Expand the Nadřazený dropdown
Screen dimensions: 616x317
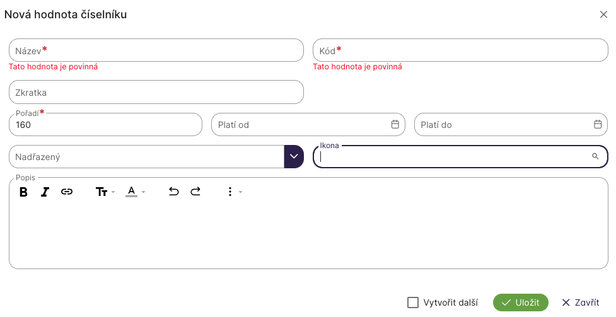[294, 156]
